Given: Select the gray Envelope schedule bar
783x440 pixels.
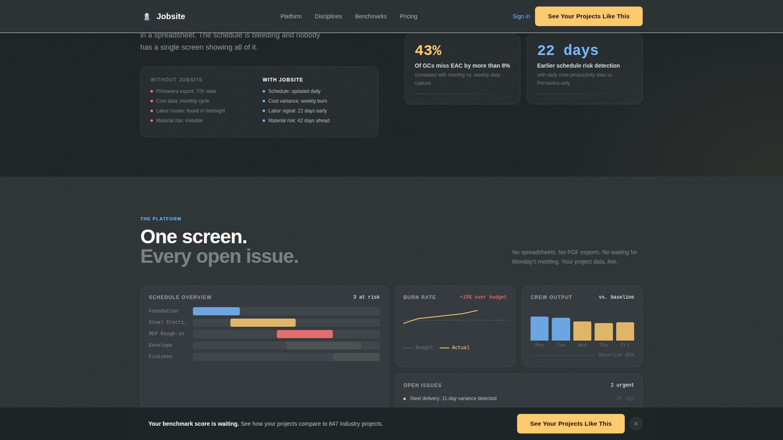Looking at the screenshot, I should (323, 345).
